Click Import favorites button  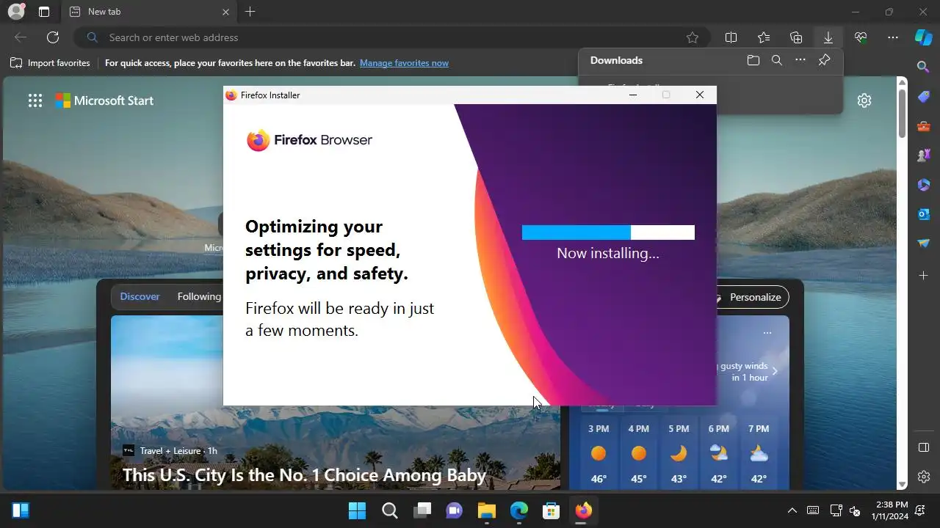pyautogui.click(x=50, y=63)
